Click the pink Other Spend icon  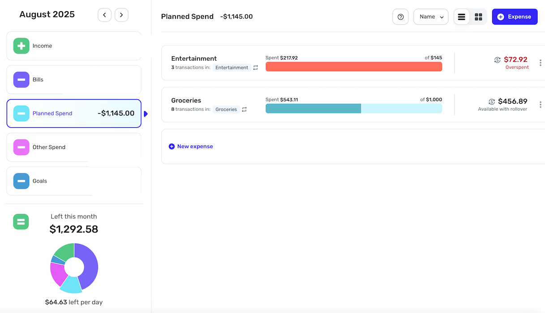point(21,147)
